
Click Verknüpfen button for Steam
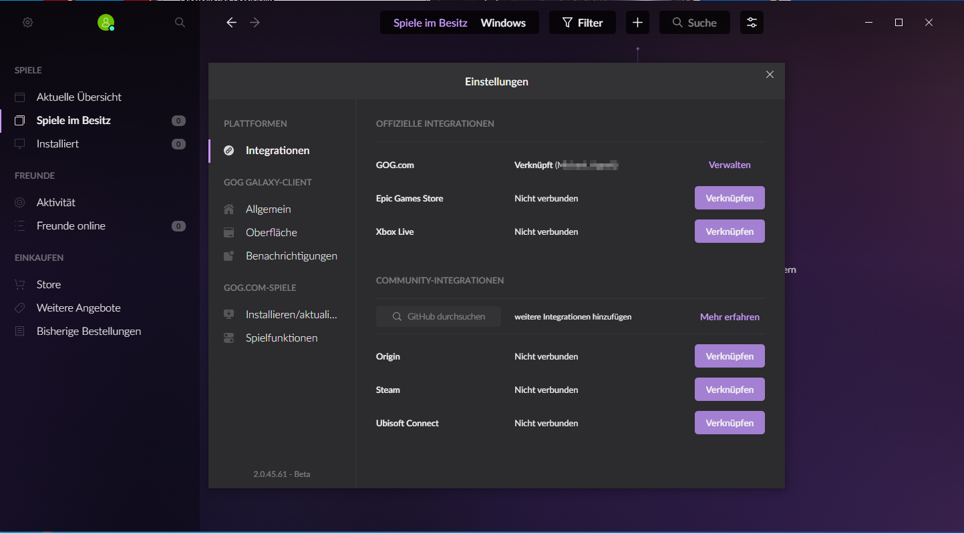point(730,390)
